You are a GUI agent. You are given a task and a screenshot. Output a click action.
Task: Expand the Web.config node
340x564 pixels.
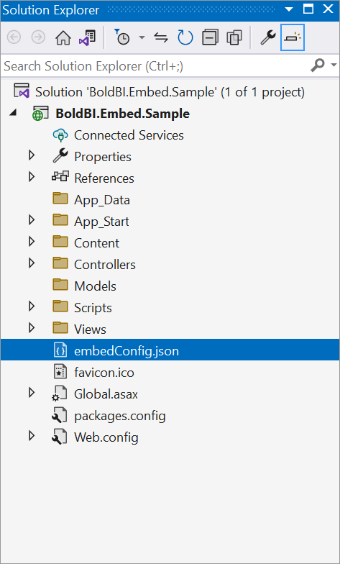tap(32, 436)
